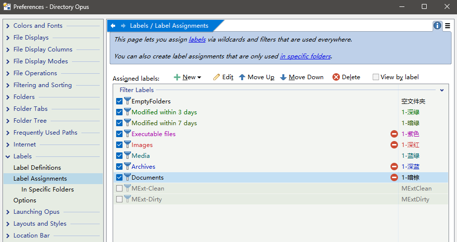Viewport: 457px width, 242px height.
Task: Uncheck Modified within 3 days assignment
Action: (x=119, y=112)
